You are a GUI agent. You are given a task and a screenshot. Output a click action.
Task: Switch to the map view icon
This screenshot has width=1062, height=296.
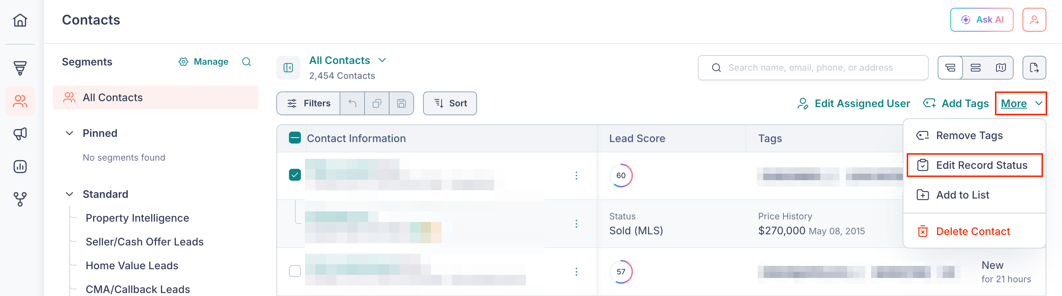(1001, 68)
